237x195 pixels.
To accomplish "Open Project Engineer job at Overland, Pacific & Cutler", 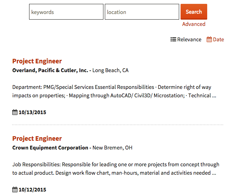I will 37,61.
